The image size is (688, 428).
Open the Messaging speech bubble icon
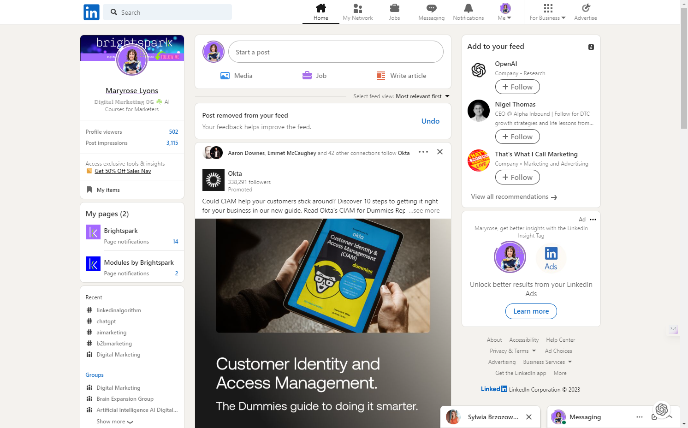pyautogui.click(x=432, y=8)
